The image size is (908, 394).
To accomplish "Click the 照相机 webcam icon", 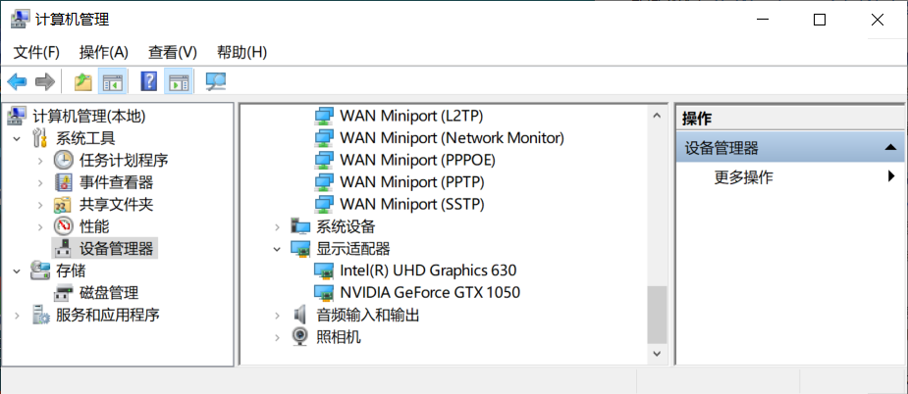I will coord(299,337).
